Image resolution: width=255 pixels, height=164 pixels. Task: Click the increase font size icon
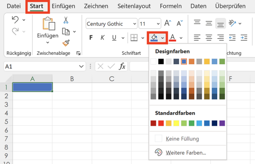click(x=167, y=23)
